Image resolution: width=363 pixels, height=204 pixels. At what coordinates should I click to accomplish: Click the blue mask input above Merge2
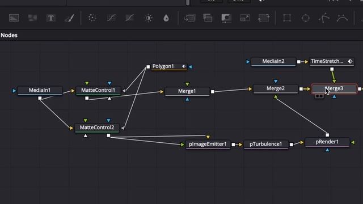[x=276, y=81]
